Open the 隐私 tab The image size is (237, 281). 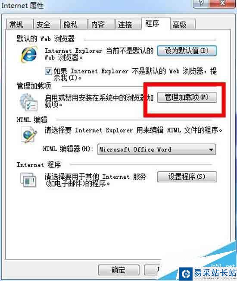[x=74, y=24]
